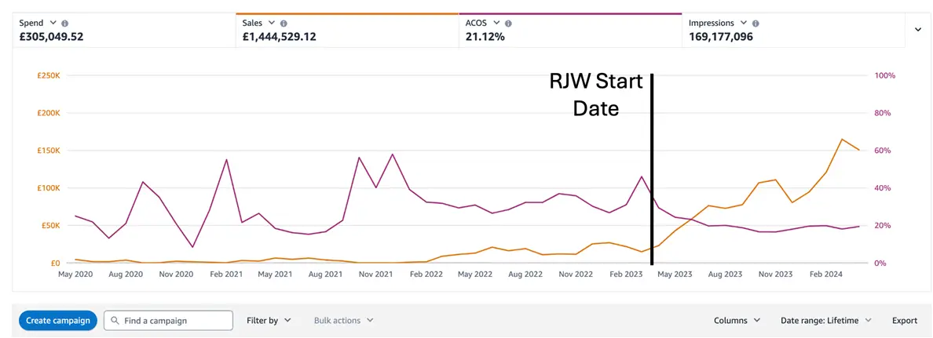Expand more metrics with the far-right chevron

918,29
